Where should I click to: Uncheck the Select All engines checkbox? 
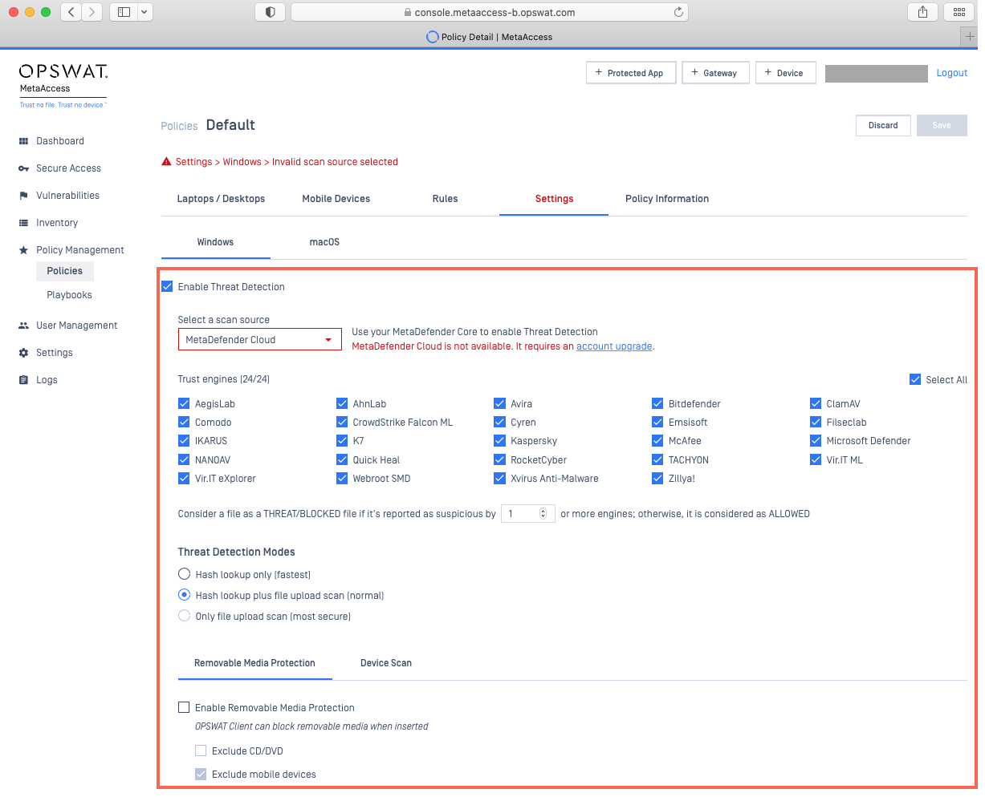(915, 380)
